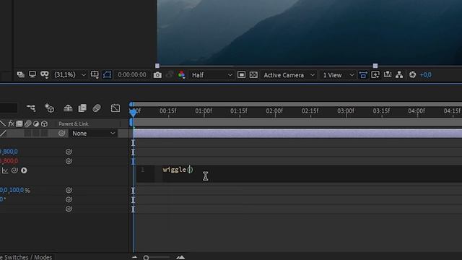Screen dimensions: 462x260
Task: Open the None parent layer dropdown
Action: (x=93, y=134)
